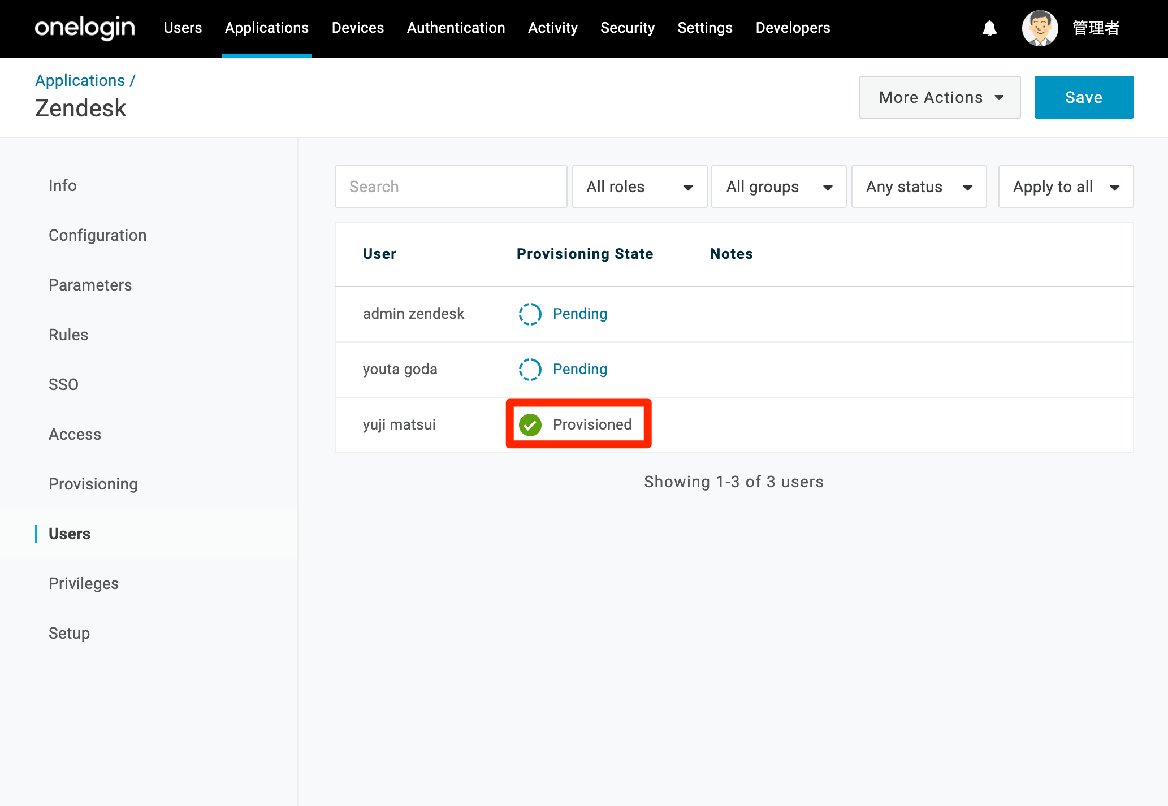Open the Settings menu
This screenshot has width=1168, height=806.
pyautogui.click(x=705, y=28)
